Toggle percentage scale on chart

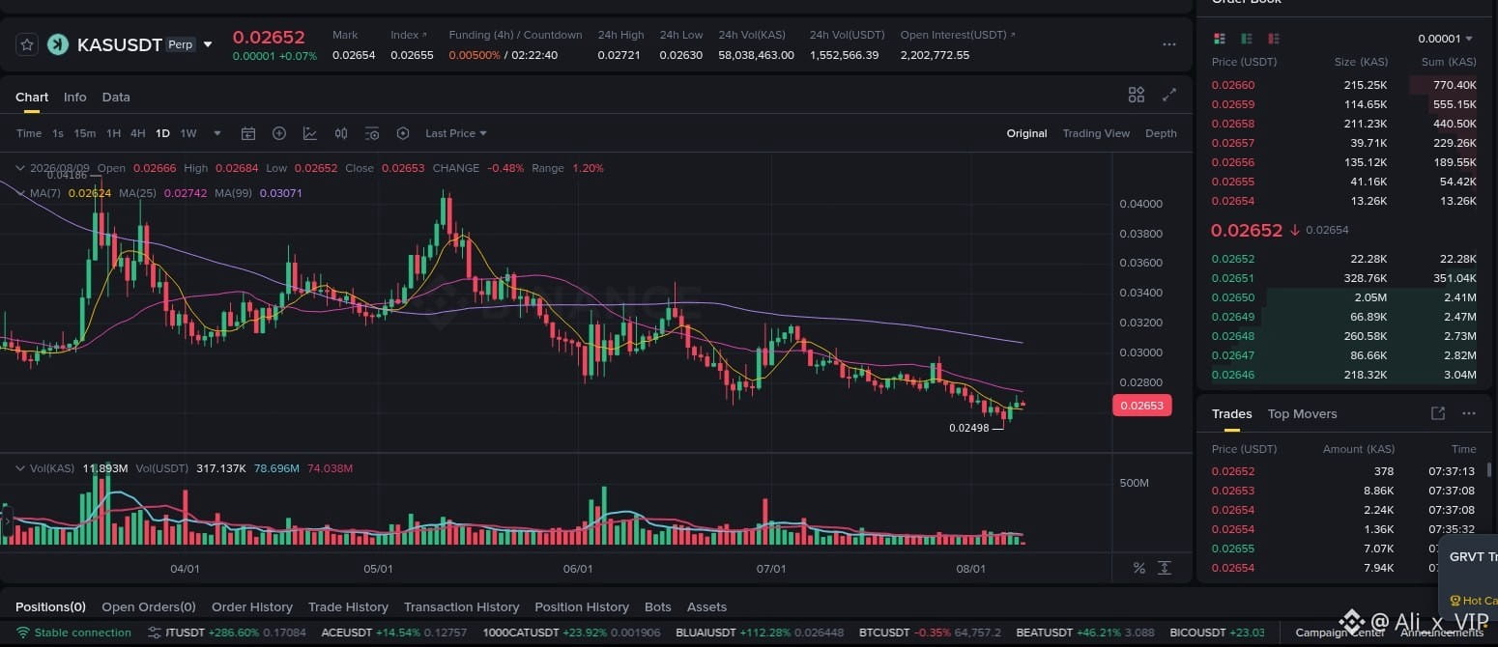pos(1139,568)
